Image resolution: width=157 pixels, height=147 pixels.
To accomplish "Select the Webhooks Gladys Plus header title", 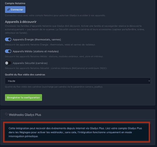I will click(x=25, y=115).
